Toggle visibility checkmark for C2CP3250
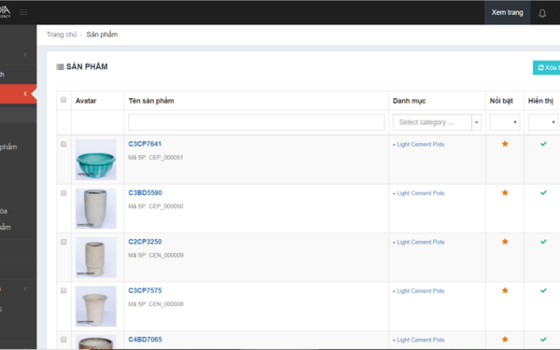The width and height of the screenshot is (560, 350). coord(543,242)
